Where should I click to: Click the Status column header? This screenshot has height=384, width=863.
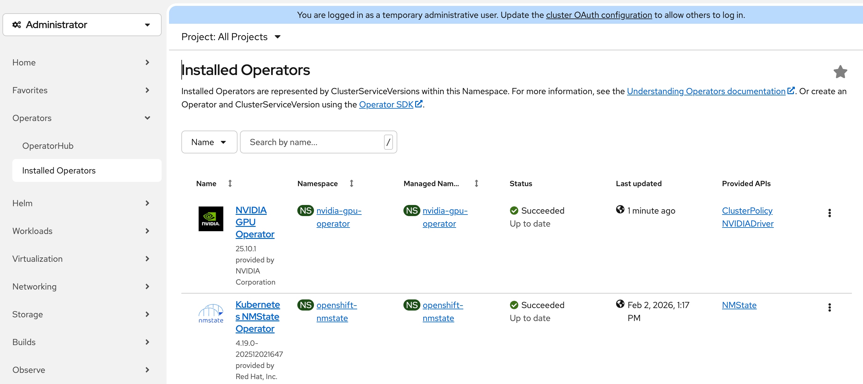click(x=521, y=183)
